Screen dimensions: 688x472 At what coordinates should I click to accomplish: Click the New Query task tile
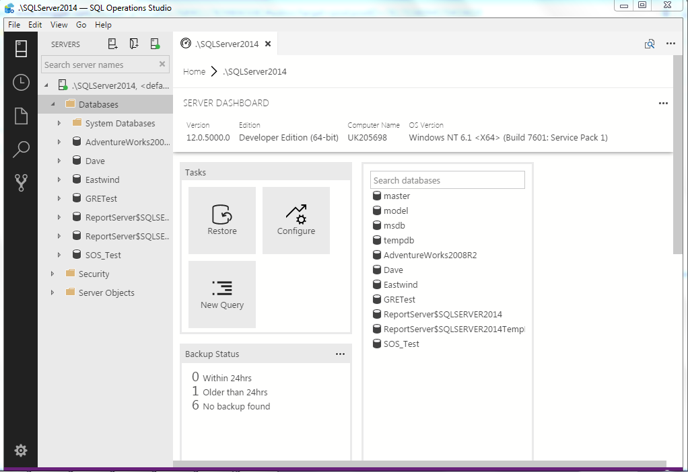coord(222,294)
